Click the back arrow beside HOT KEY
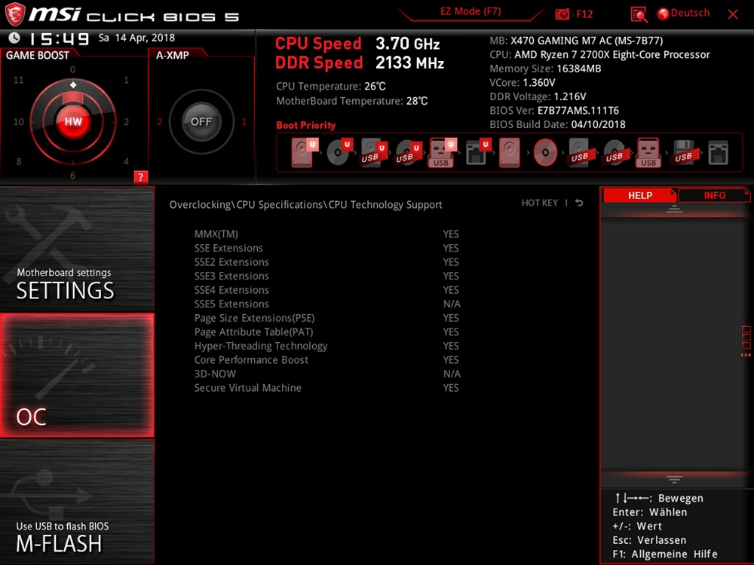Viewport: 754px width, 565px height. [x=579, y=203]
